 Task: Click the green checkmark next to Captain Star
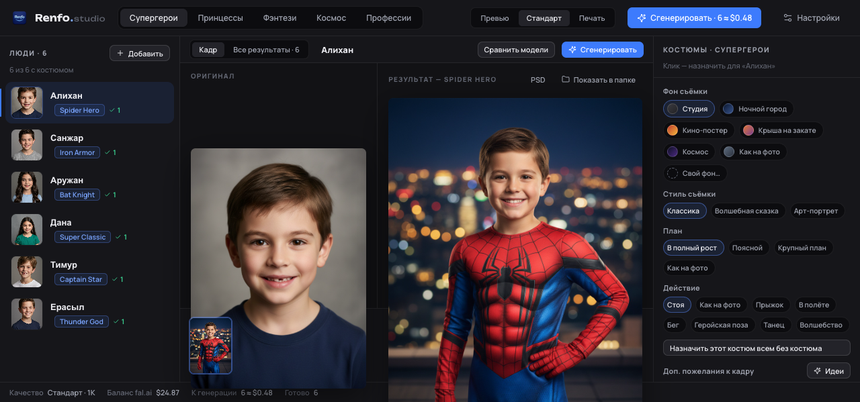(x=115, y=279)
